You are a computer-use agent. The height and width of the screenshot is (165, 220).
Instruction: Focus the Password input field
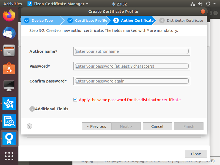(132, 66)
